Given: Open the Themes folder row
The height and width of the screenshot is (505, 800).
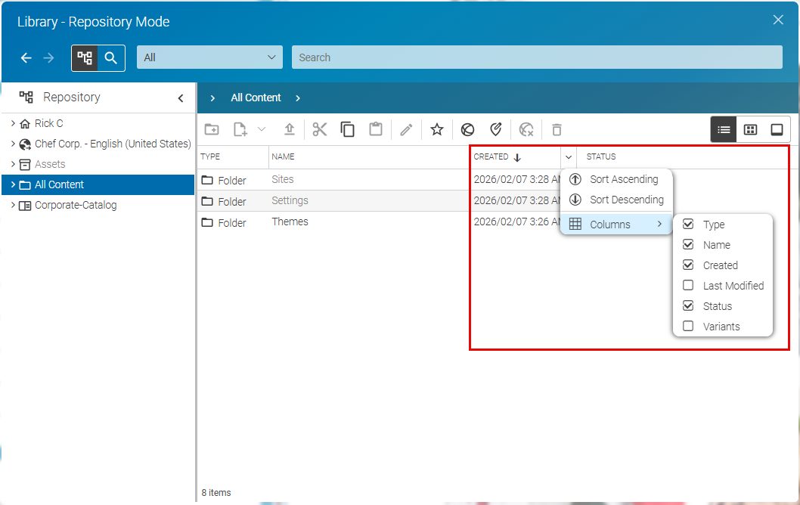Looking at the screenshot, I should click(290, 222).
